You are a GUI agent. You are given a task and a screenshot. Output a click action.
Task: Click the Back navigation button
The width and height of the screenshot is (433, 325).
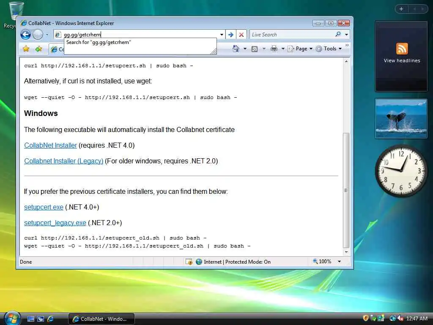[26, 35]
